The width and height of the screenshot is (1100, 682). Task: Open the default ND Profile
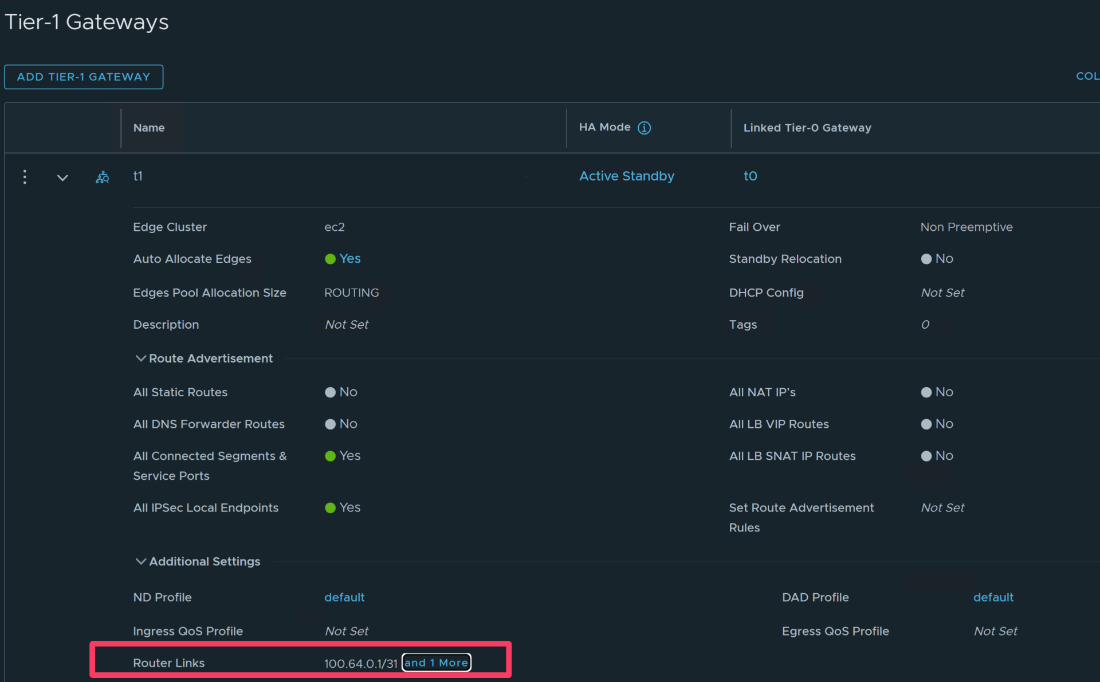click(344, 597)
